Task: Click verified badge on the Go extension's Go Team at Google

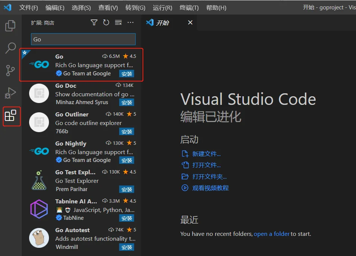Action: [59, 73]
